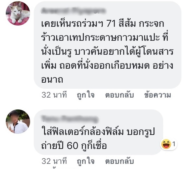
Task: Open profile photo of man in white shirt
Action: point(18,121)
